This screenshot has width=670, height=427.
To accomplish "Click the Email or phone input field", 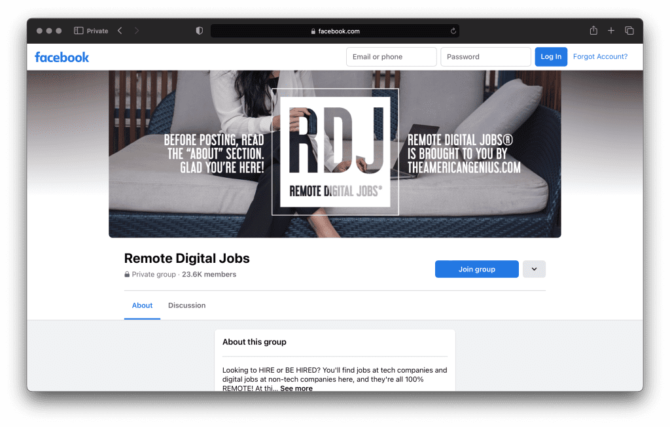I will (x=391, y=57).
